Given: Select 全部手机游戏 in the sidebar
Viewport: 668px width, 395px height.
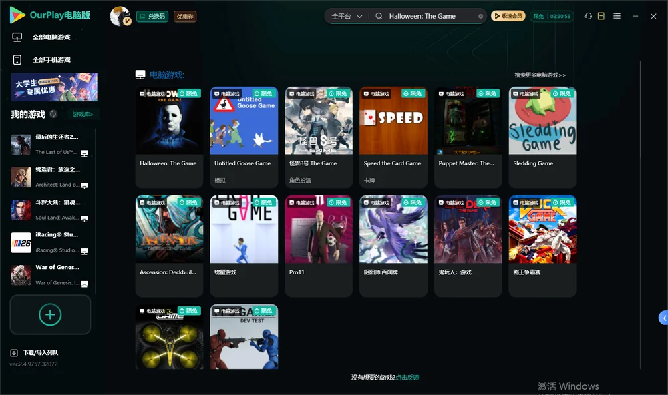Looking at the screenshot, I should pyautogui.click(x=41, y=59).
